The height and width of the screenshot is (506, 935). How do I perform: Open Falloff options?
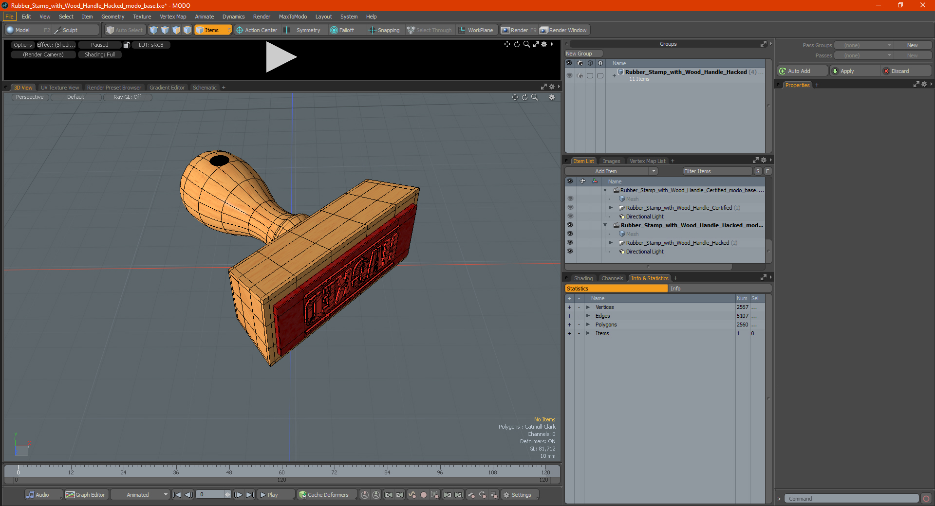coord(342,30)
